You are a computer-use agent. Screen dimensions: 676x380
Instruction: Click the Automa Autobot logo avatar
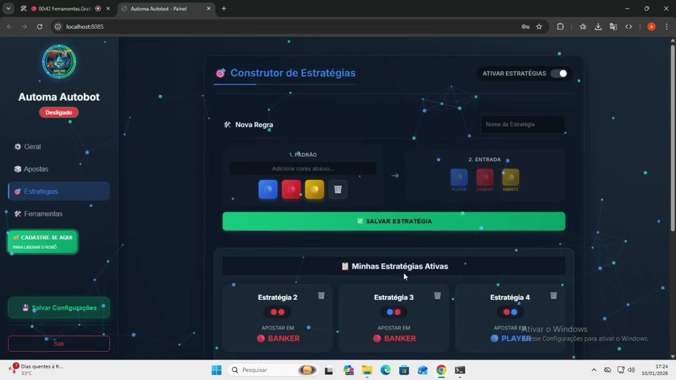click(x=59, y=62)
